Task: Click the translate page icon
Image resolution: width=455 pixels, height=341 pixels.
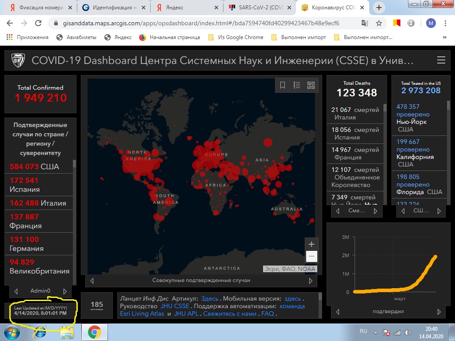Action: point(365,23)
